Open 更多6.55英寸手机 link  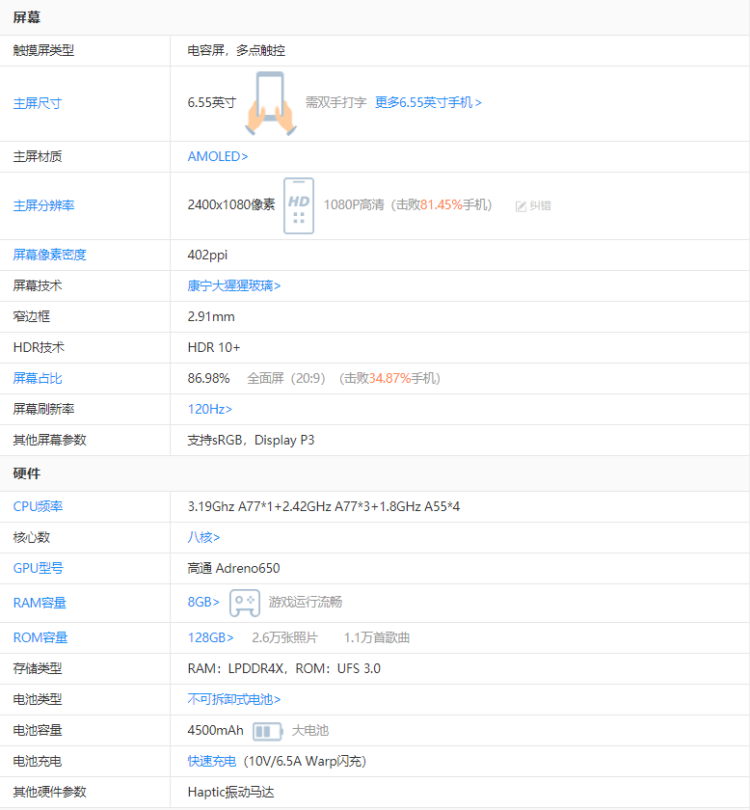coord(428,102)
